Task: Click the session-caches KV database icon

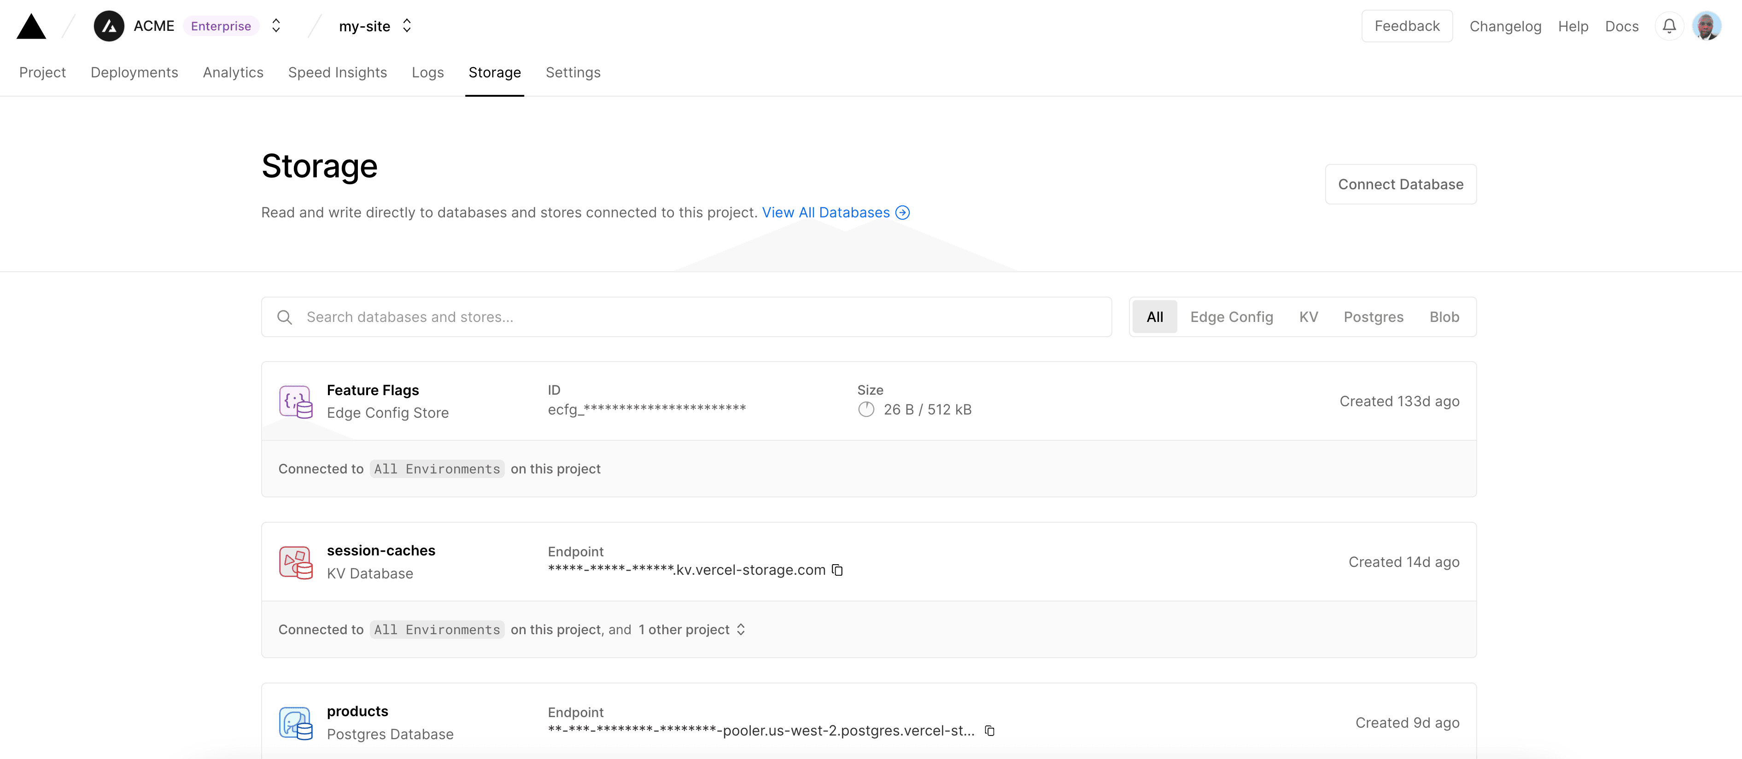Action: 296,562
